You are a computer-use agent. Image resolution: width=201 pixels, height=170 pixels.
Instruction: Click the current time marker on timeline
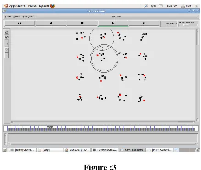(x=50, y=127)
